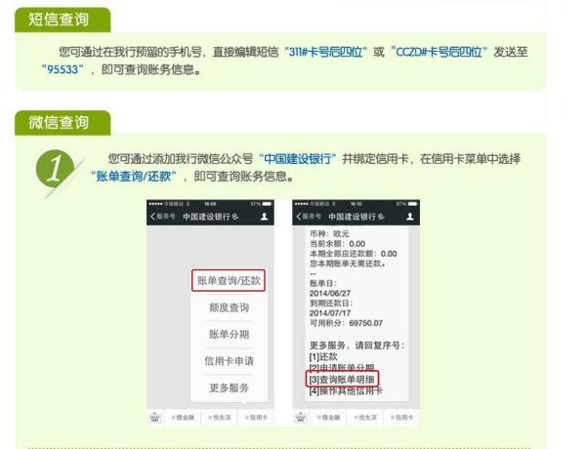The height and width of the screenshot is (449, 586).
Task: Tap the back arrow 服务号 in right phone
Action: coord(309,217)
